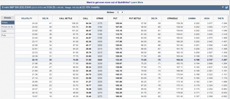Select the 3225 strike cell
This screenshot has width=230, height=99.
[x=100, y=60]
